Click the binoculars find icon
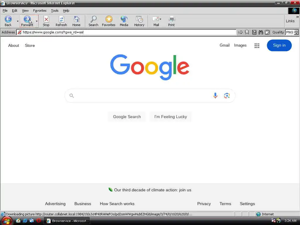This screenshot has width=300, height=225. click(260, 32)
